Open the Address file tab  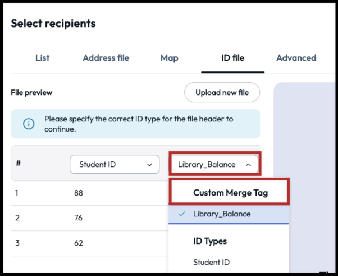click(x=106, y=58)
